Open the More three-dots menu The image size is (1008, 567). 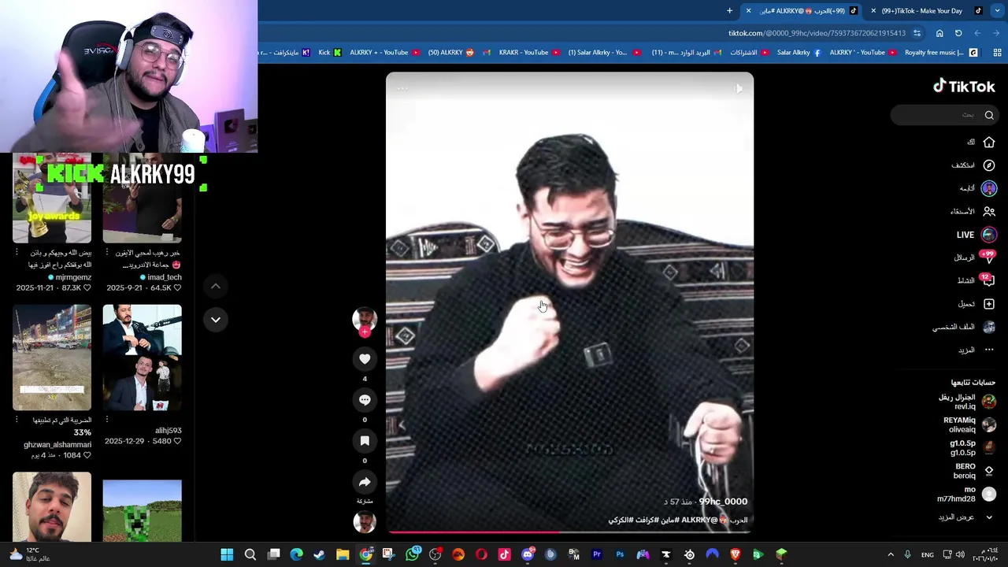[989, 350]
